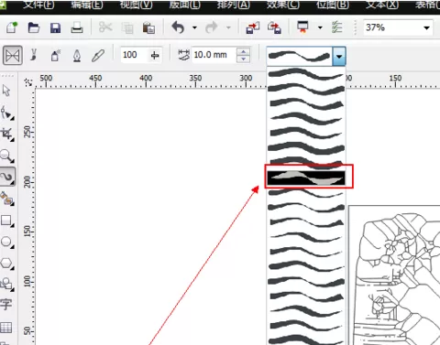Expand the Application launcher dropdown arrow

(320, 27)
